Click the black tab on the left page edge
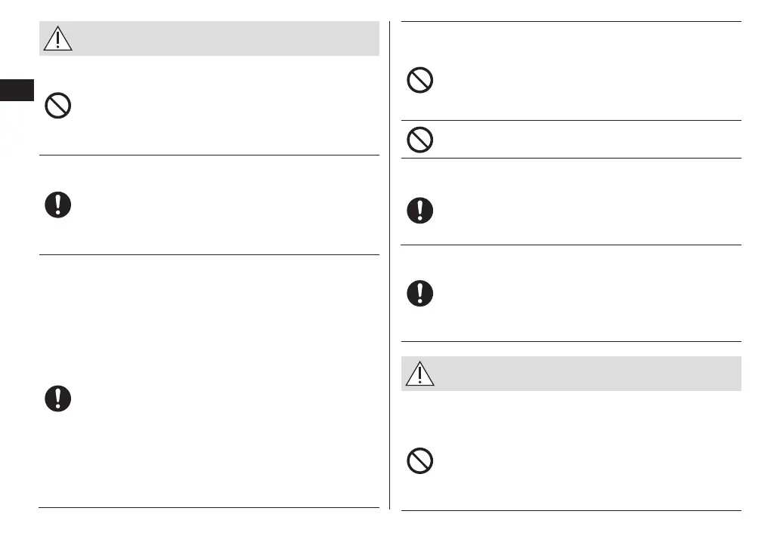This screenshot has height=548, width=780. click(17, 90)
